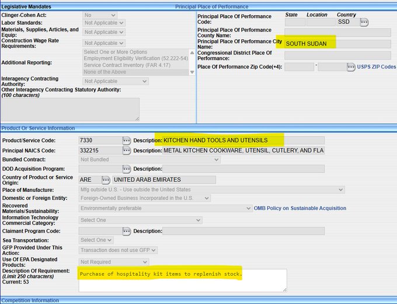The image size is (397, 304).
Task: Expand the Place of Manufacture dropdown
Action: [x=211, y=189]
